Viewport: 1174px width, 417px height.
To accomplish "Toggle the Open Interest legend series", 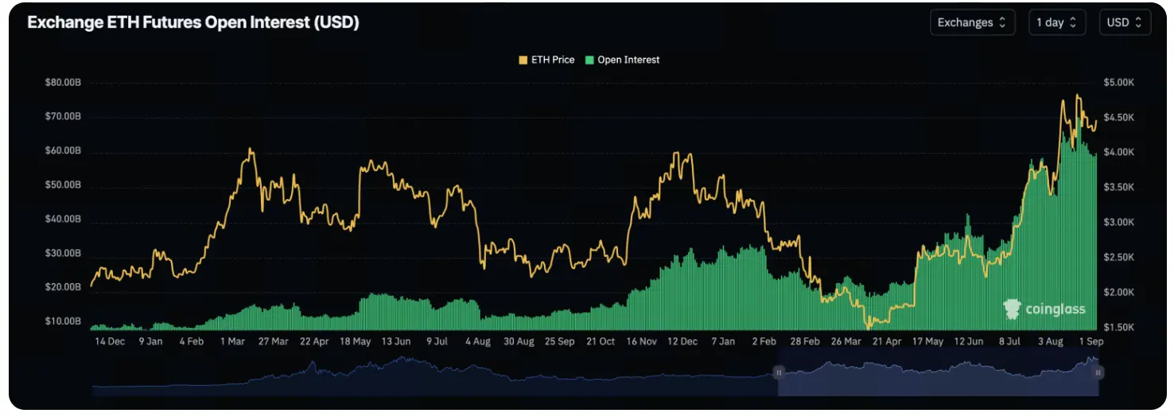I will (622, 60).
